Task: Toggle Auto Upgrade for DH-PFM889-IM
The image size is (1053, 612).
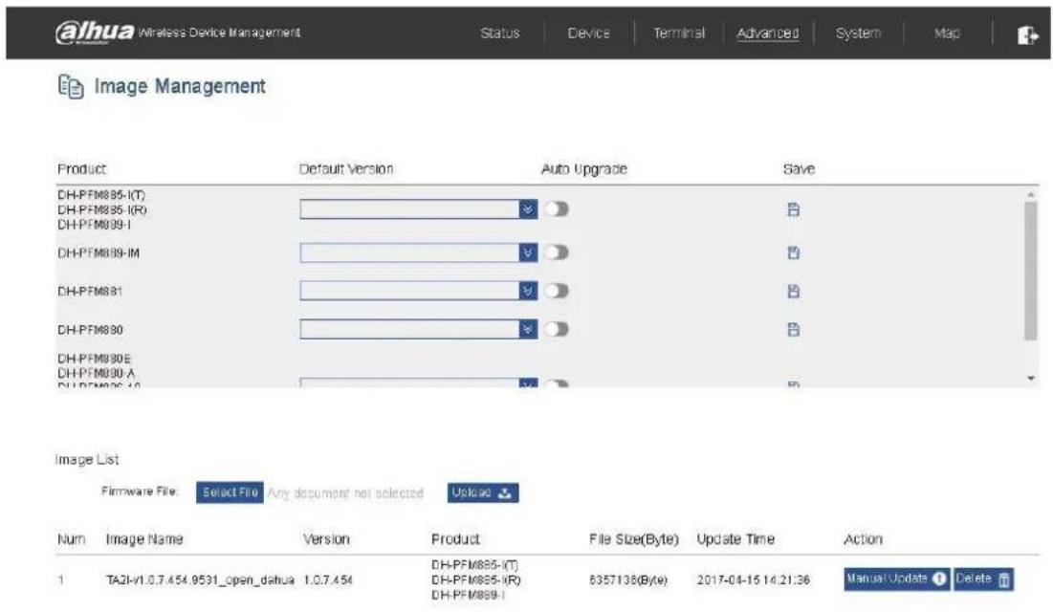Action: pyautogui.click(x=557, y=252)
